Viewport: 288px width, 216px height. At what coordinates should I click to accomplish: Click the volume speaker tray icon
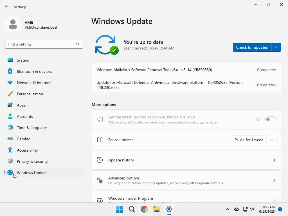pyautogui.click(x=252, y=209)
